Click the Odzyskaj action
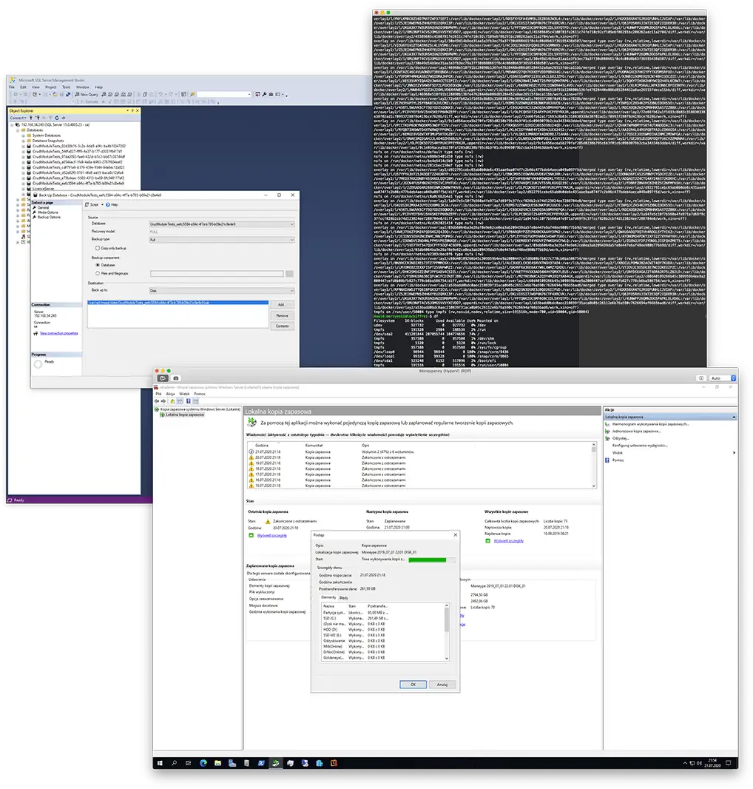753x789 pixels. click(x=621, y=438)
